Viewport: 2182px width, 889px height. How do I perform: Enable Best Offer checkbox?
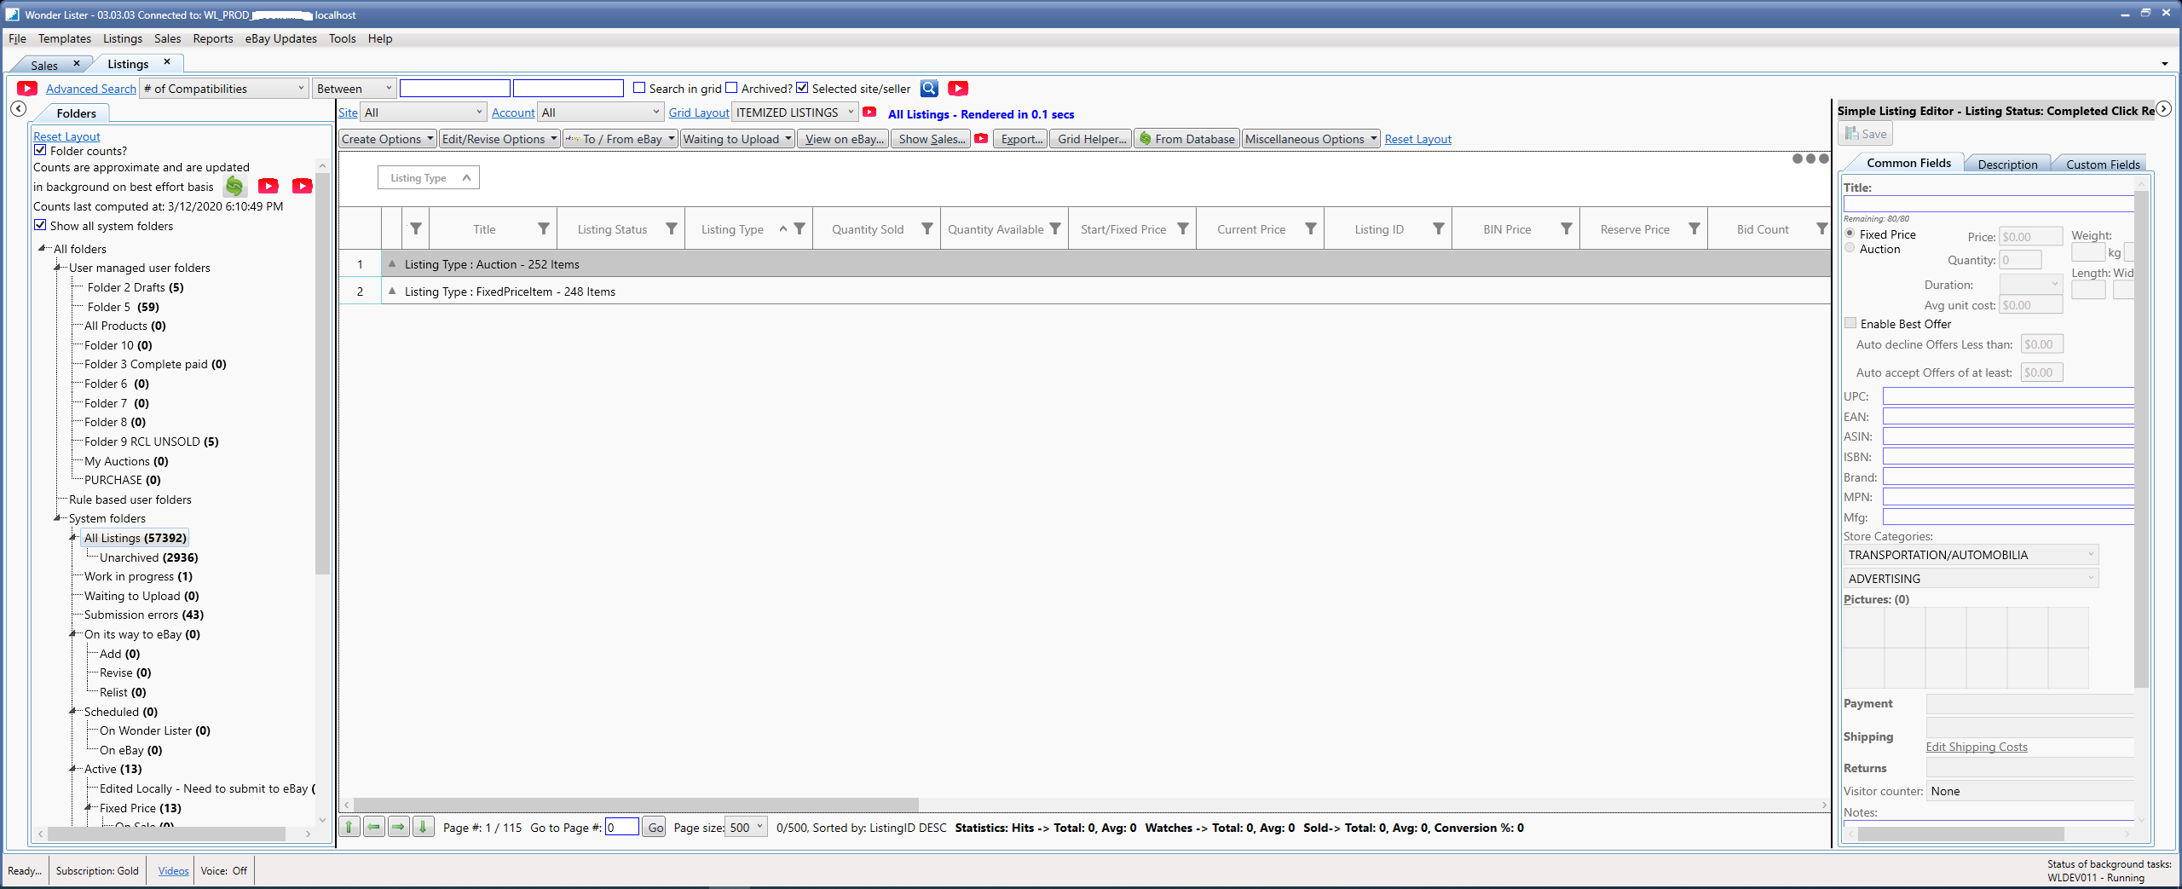pos(1850,323)
